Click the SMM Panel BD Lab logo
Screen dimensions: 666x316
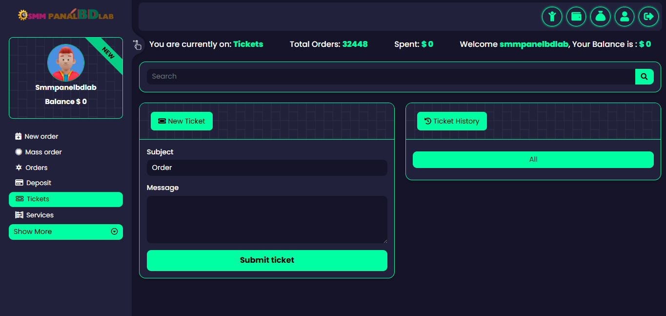pyautogui.click(x=66, y=15)
